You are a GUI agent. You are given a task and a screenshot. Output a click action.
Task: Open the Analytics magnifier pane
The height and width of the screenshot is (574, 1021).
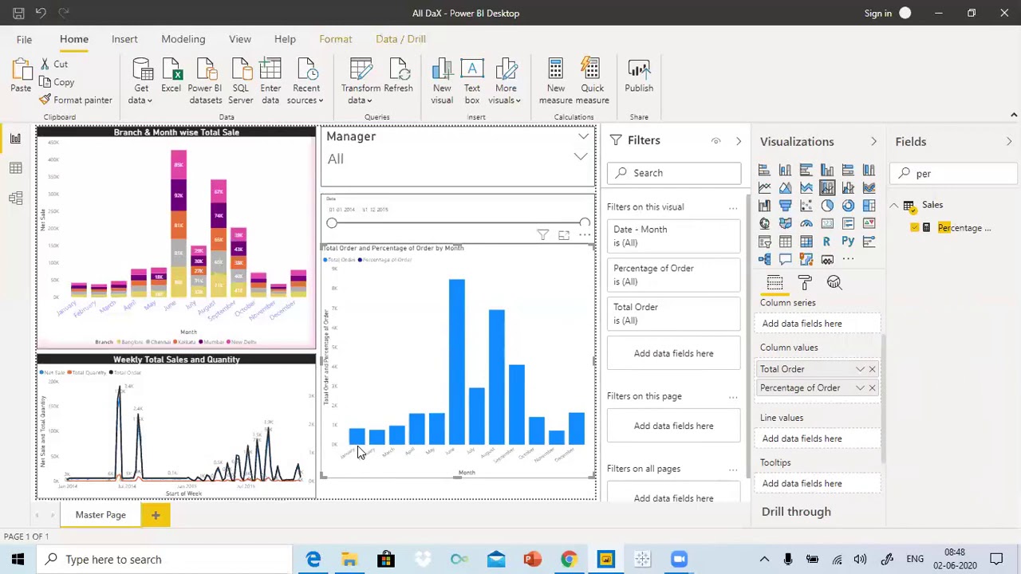click(834, 283)
